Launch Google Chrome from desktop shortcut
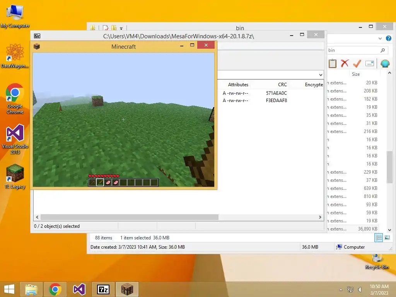 click(15, 99)
